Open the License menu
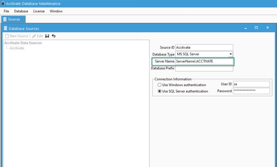 (x=39, y=11)
